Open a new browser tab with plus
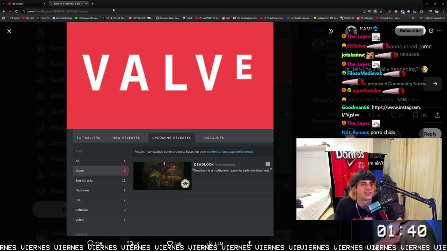 pyautogui.click(x=92, y=3)
